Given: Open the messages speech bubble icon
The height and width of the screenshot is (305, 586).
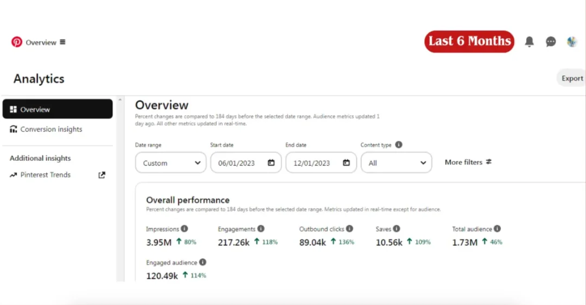Looking at the screenshot, I should tap(551, 41).
